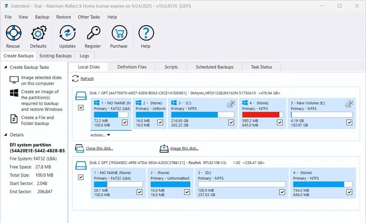Click the Image this disk icon
Viewport: 366px width, 223px height.
(164, 148)
